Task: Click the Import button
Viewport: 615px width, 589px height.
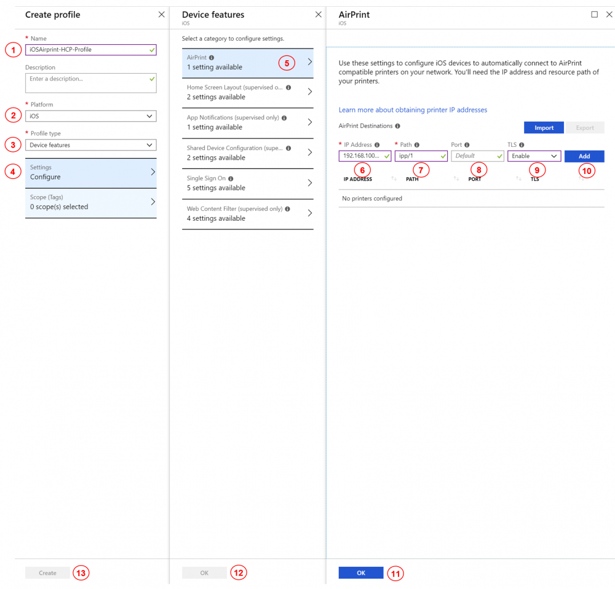Action: 544,128
